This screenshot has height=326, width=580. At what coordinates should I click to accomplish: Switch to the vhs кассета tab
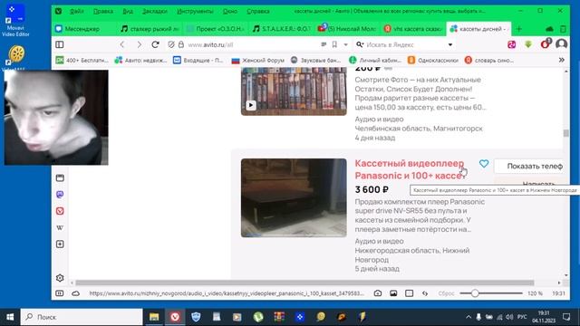point(413,28)
